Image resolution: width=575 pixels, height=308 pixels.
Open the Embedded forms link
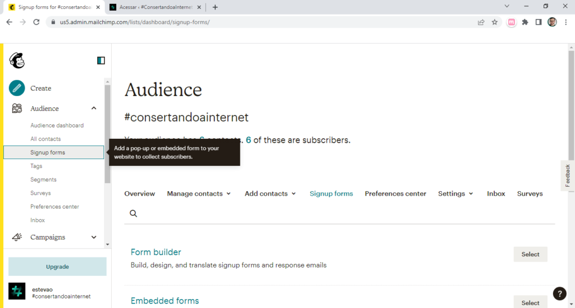pos(165,301)
